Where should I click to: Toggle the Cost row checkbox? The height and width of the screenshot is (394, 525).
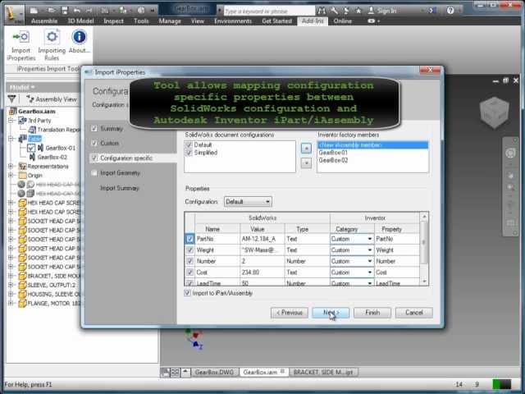(x=189, y=272)
